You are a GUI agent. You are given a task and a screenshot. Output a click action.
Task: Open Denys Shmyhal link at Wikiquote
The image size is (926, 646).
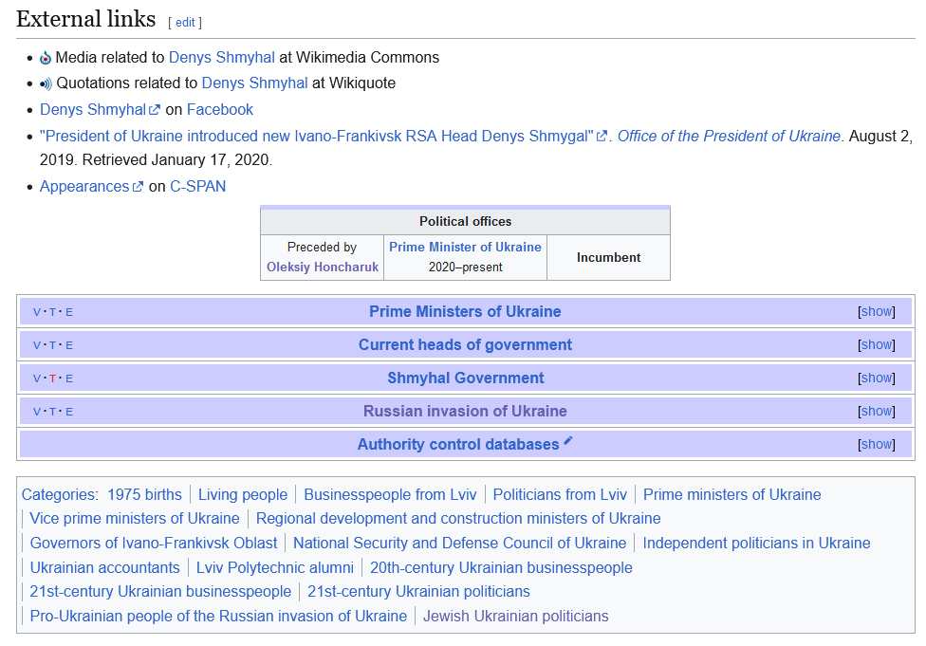254,83
